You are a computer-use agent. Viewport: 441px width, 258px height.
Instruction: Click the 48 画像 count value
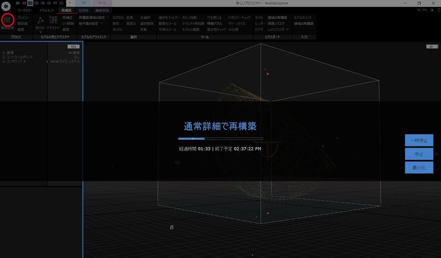tap(74, 53)
